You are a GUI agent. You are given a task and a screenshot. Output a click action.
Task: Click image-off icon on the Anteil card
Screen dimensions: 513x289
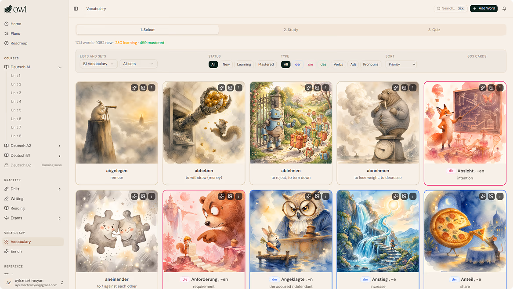click(x=491, y=196)
